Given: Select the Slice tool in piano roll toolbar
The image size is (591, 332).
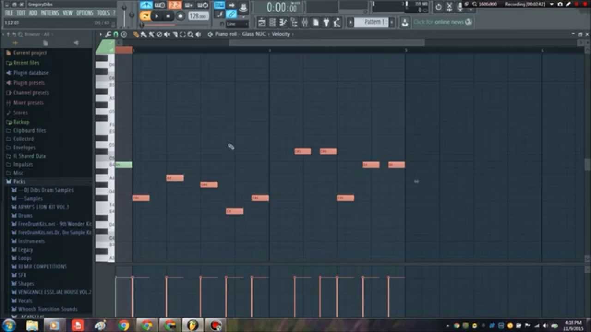Looking at the screenshot, I should coord(175,35).
